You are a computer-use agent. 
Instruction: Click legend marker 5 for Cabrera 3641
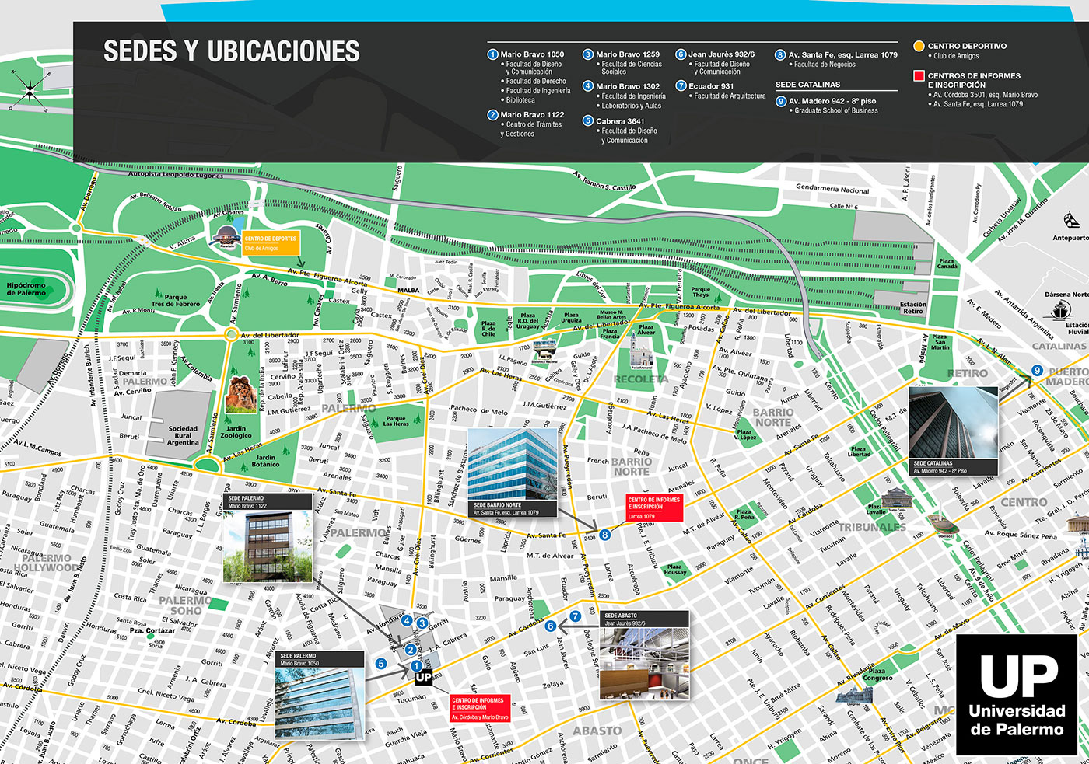pyautogui.click(x=588, y=121)
